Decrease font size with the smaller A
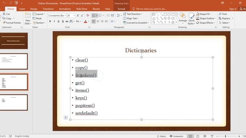This screenshot has width=246, height=138. click(x=82, y=15)
